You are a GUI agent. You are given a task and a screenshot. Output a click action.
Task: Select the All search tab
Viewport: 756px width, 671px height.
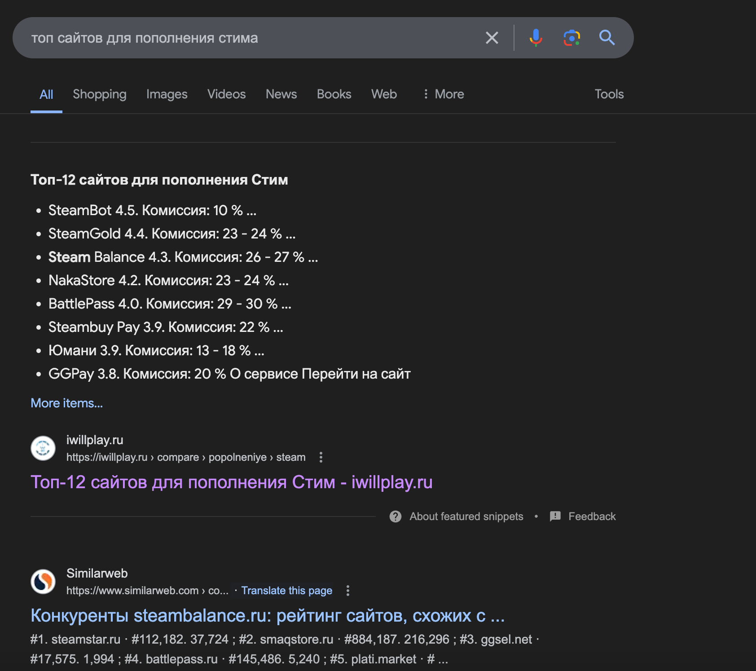(46, 94)
